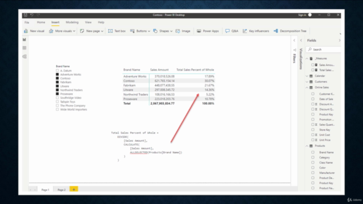The height and width of the screenshot is (204, 363).
Task: Open More visuals dropdown arrow
Action: [74, 31]
